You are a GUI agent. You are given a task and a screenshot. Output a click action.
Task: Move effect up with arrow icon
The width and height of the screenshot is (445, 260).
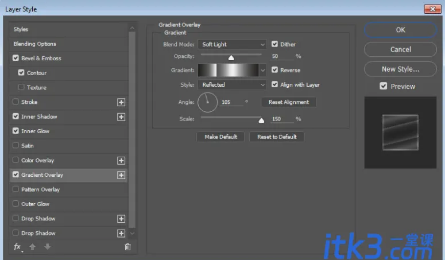pos(32,247)
